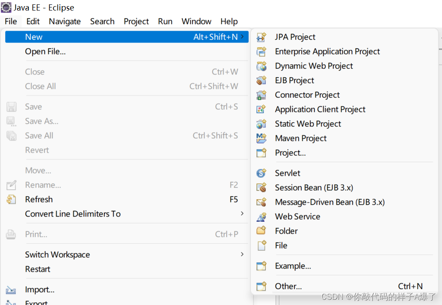The height and width of the screenshot is (305, 442).
Task: Select the Switch Workspace menu entry
Action: [x=127, y=255]
